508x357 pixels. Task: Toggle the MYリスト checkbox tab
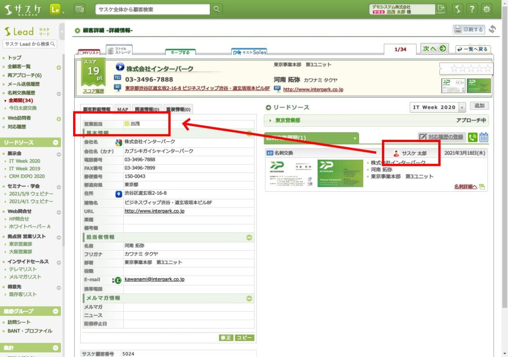click(x=89, y=52)
